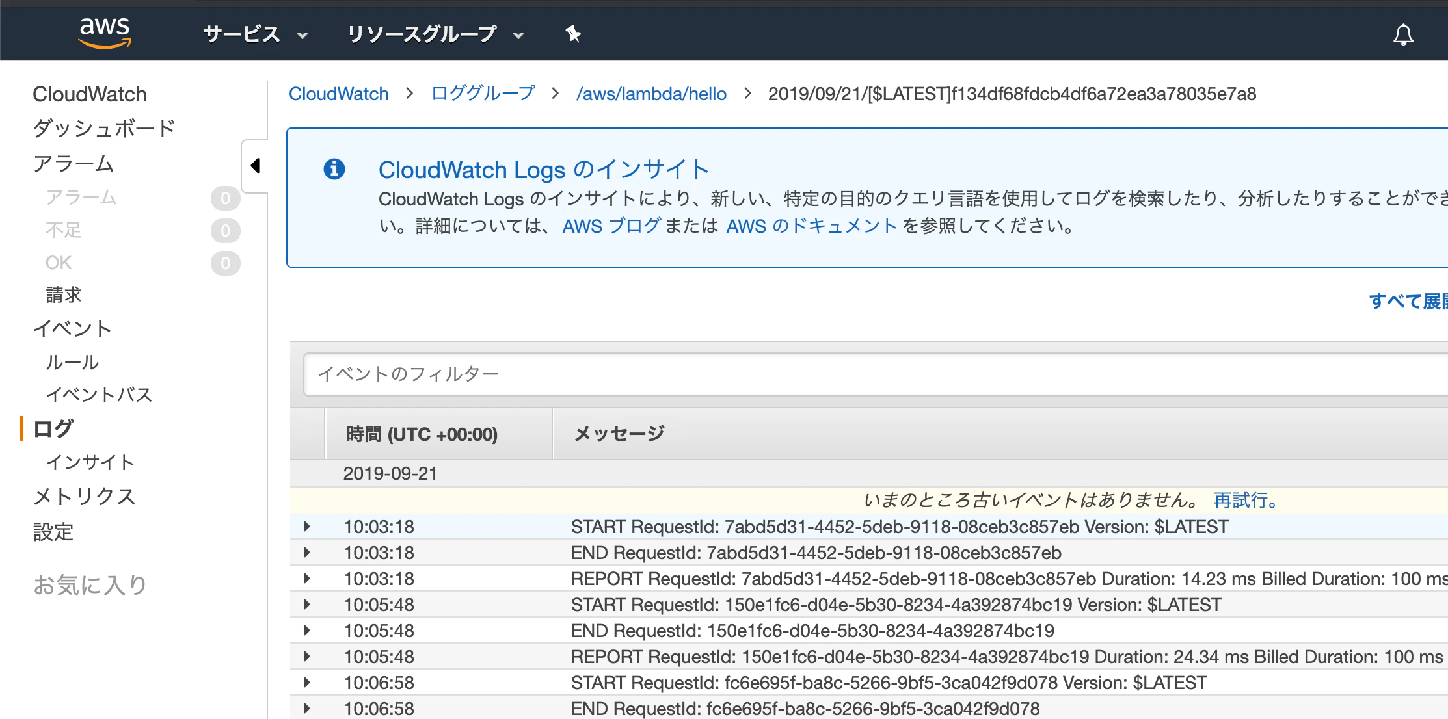Click message END RequestId 7abd5d31

point(816,553)
